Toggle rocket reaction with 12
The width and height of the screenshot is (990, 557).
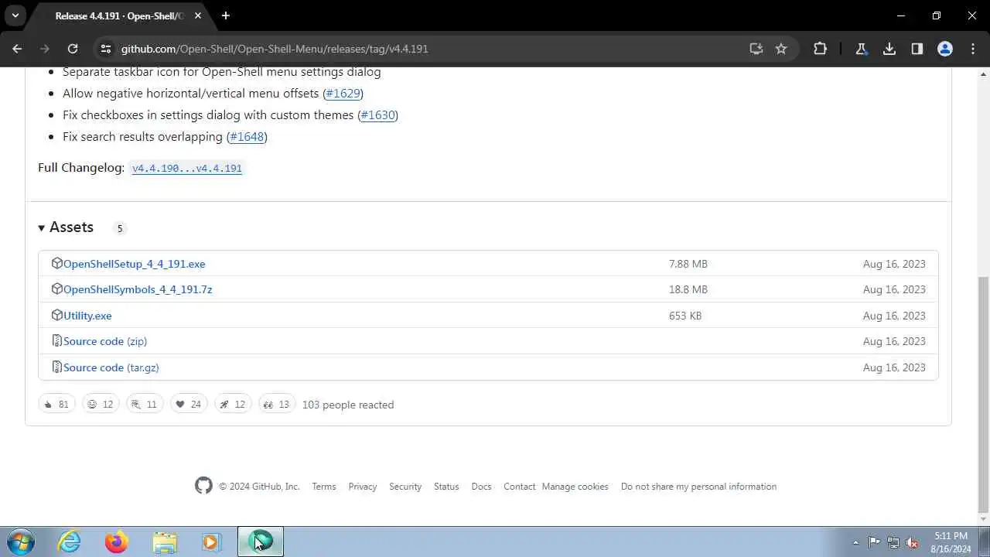[233, 405]
